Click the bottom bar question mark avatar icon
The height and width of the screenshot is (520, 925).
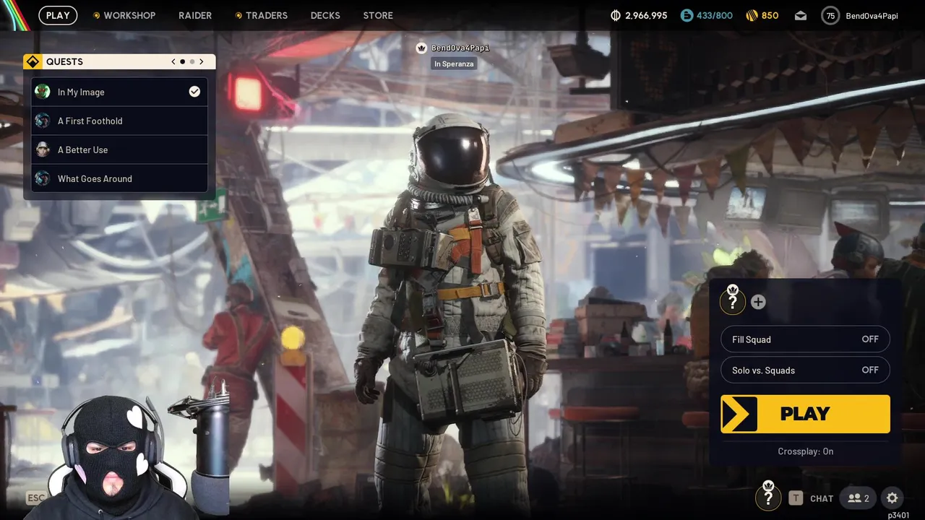point(768,497)
